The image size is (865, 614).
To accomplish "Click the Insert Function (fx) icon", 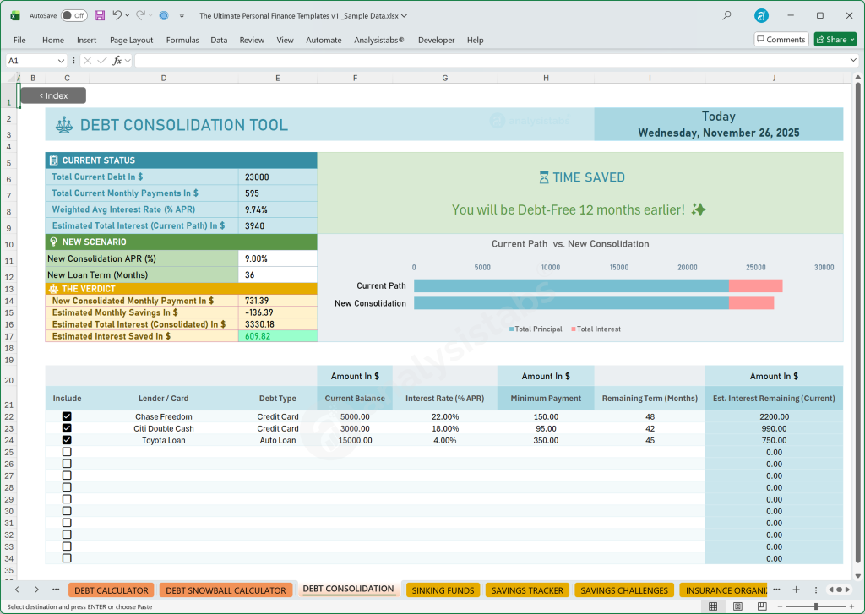I will pos(118,60).
